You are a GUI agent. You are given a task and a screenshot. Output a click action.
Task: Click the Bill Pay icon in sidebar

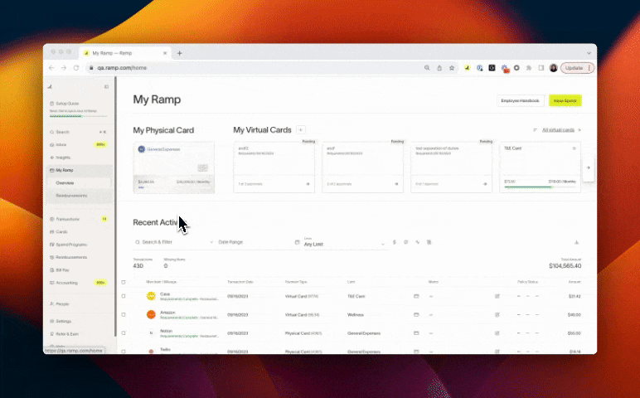[x=52, y=269]
